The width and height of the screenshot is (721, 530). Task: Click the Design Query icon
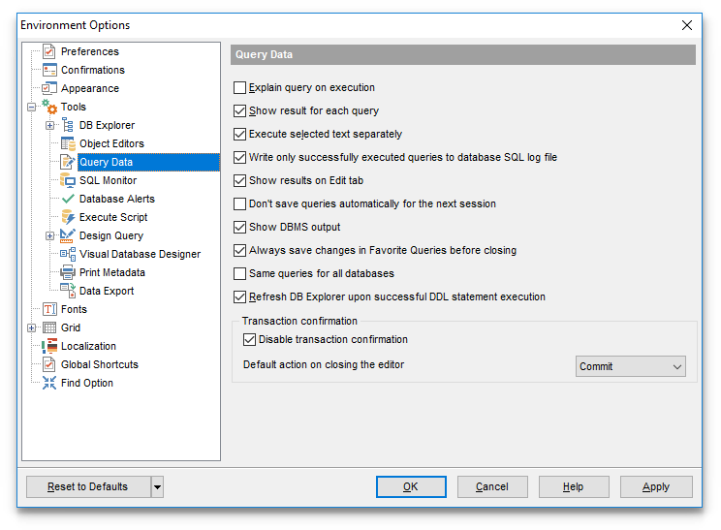[68, 235]
